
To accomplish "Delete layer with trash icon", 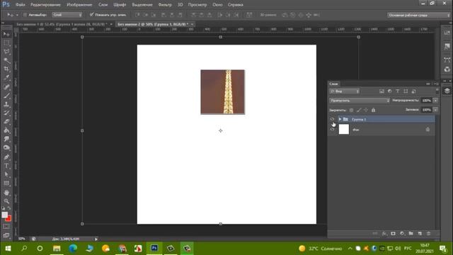I will coord(429,234).
